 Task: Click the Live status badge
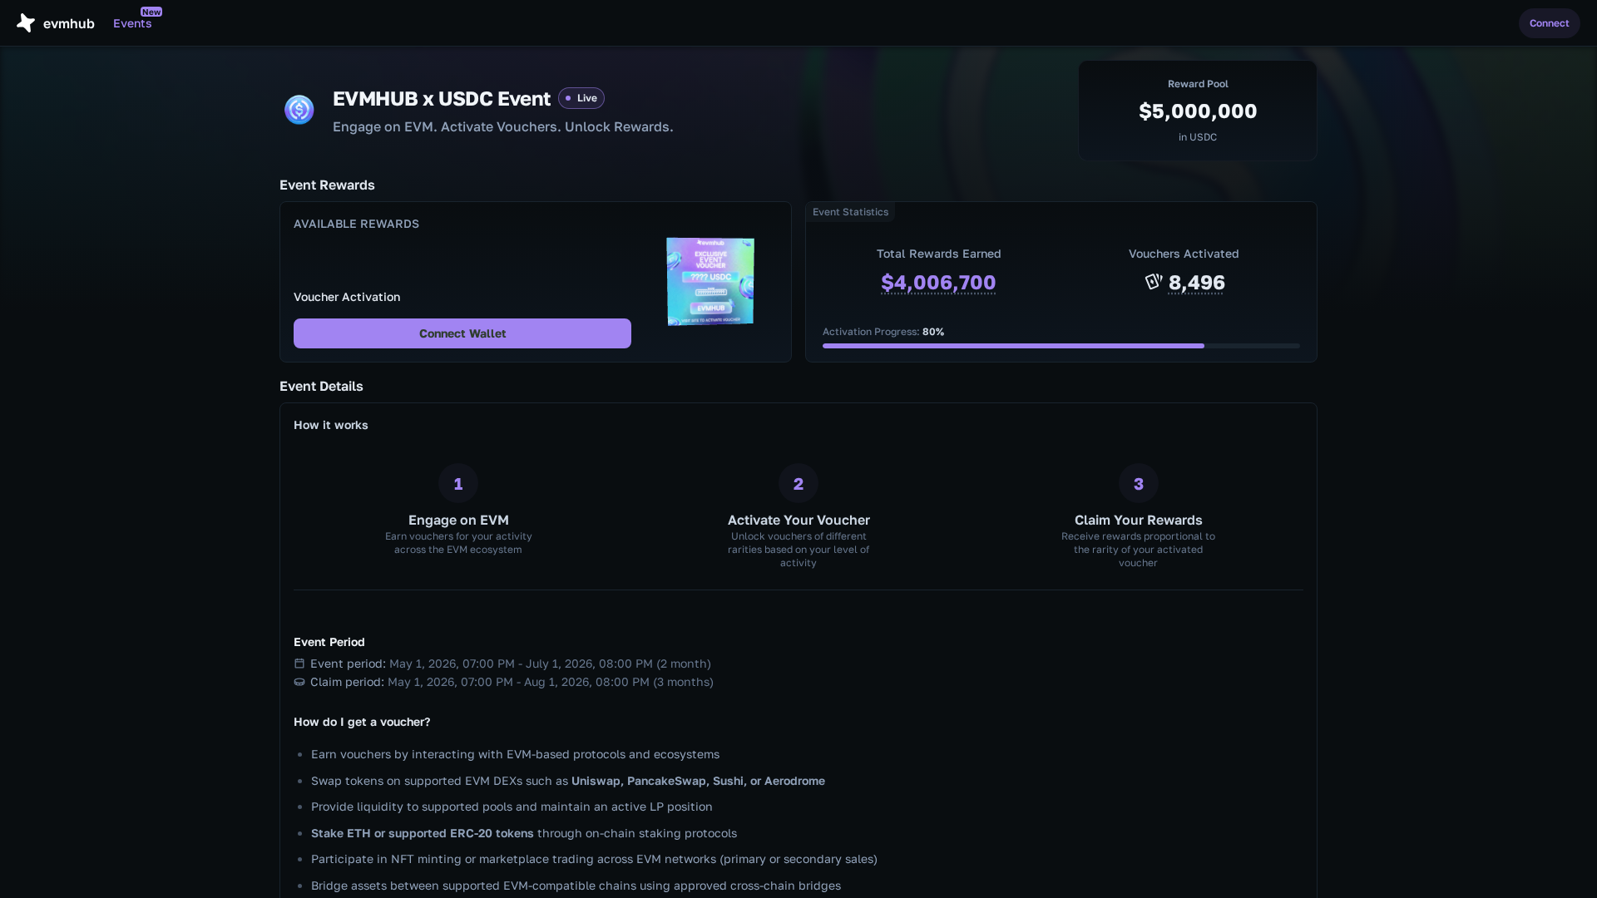tap(581, 98)
